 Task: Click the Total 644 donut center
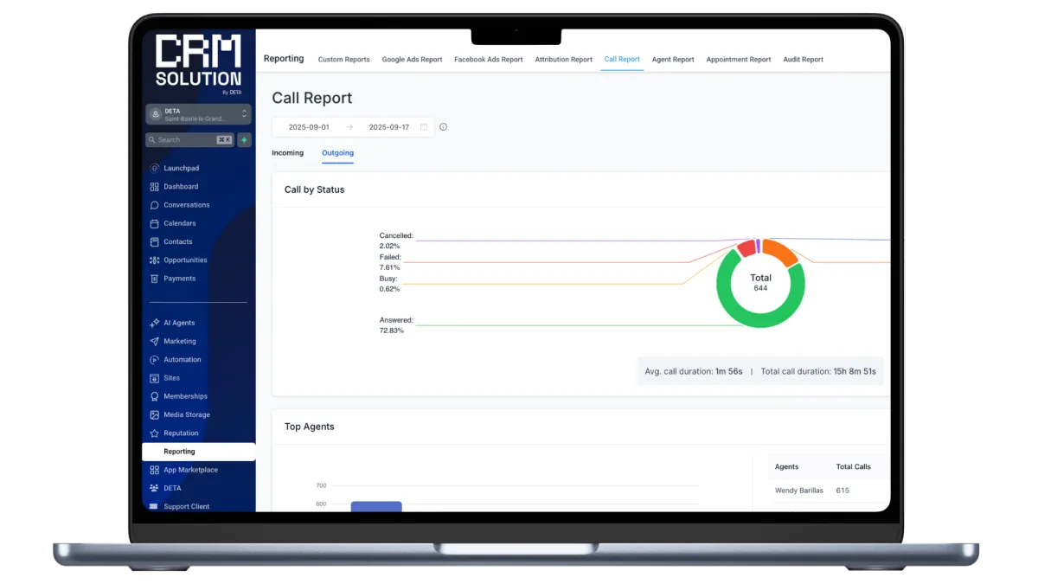(761, 283)
